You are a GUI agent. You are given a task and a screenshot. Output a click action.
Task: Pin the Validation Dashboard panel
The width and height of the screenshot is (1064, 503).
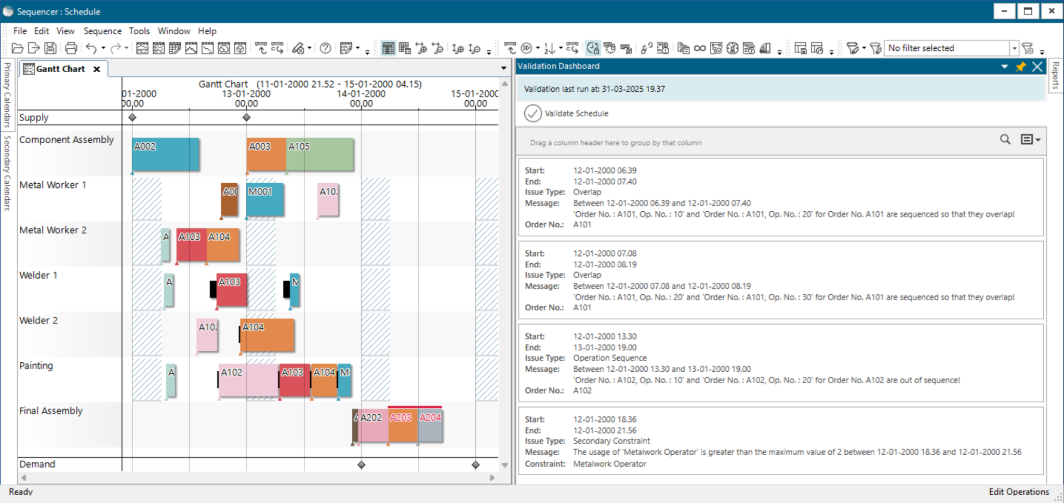pyautogui.click(x=1021, y=66)
